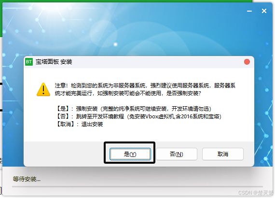275x198 pixels.
Task: Click empty space in the dialog title bar
Action: 158,62
